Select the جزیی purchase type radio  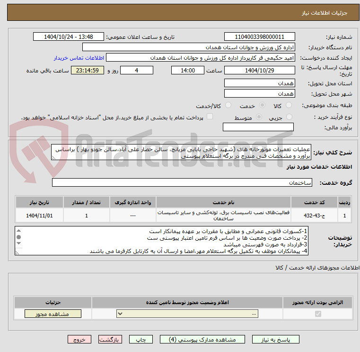click(290, 117)
